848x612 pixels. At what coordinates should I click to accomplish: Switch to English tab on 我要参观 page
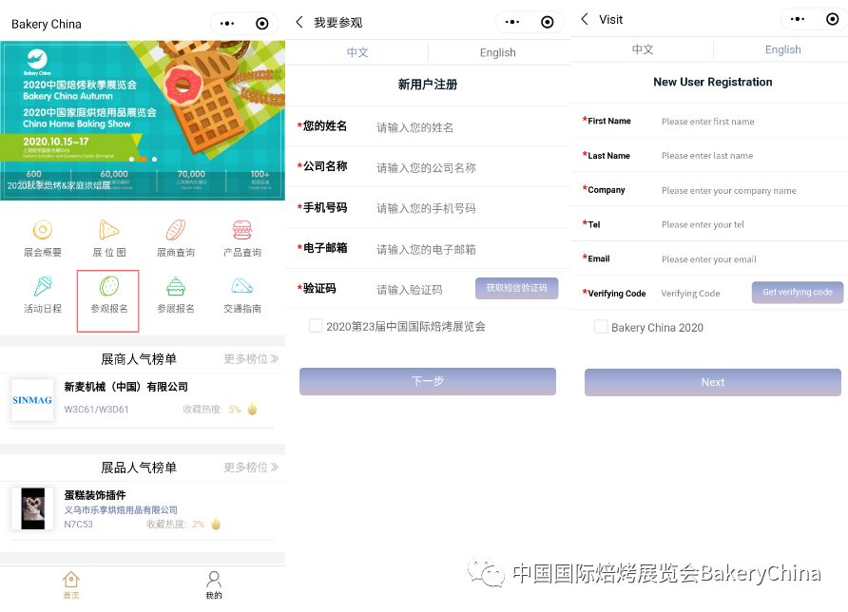(498, 52)
